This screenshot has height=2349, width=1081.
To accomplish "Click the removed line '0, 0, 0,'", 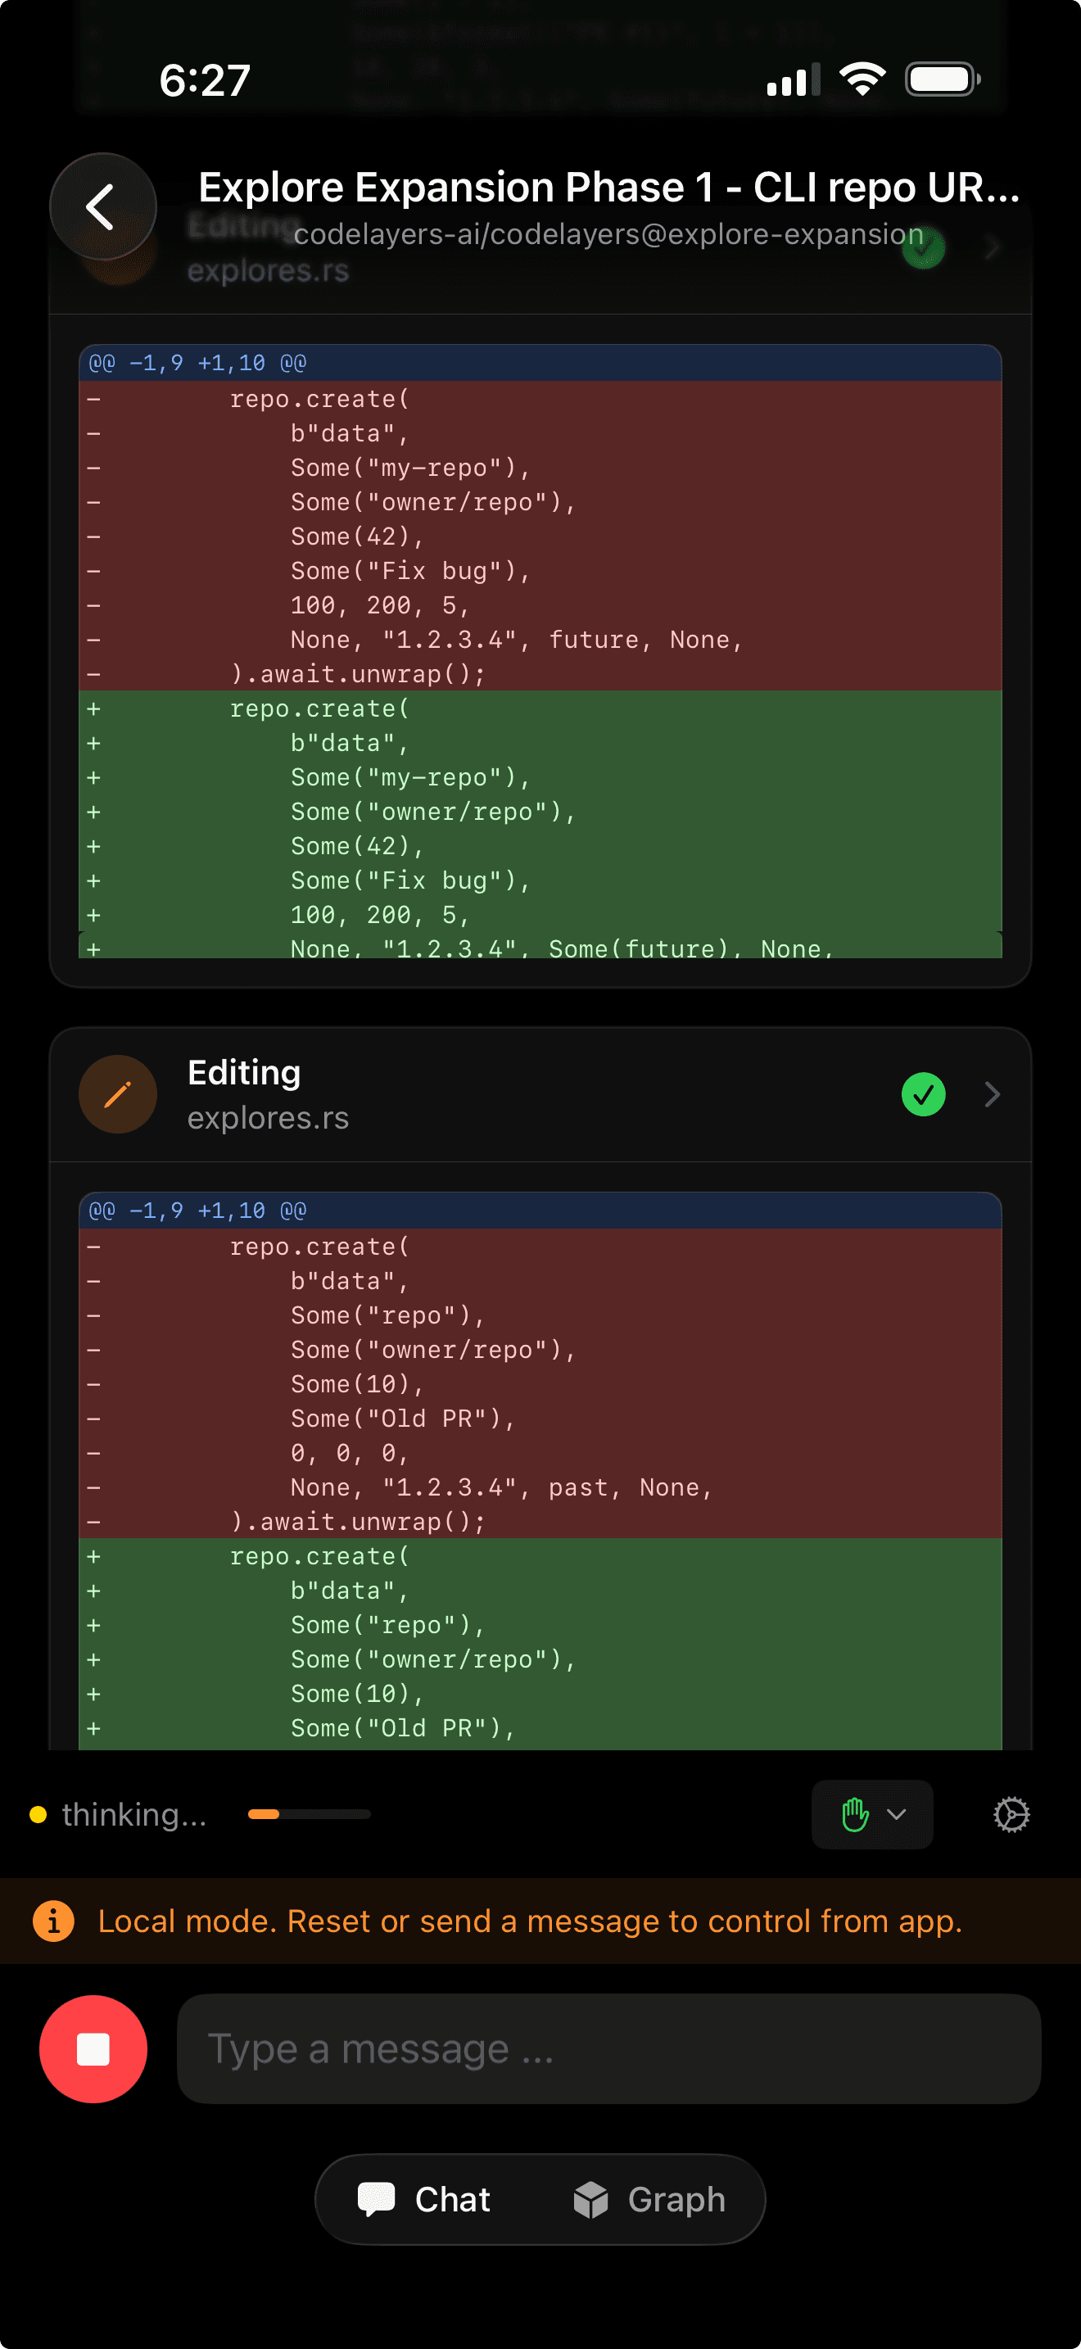I will tap(540, 1453).
